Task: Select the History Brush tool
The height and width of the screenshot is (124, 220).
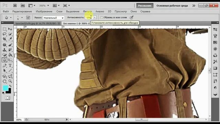Action: 10,50
